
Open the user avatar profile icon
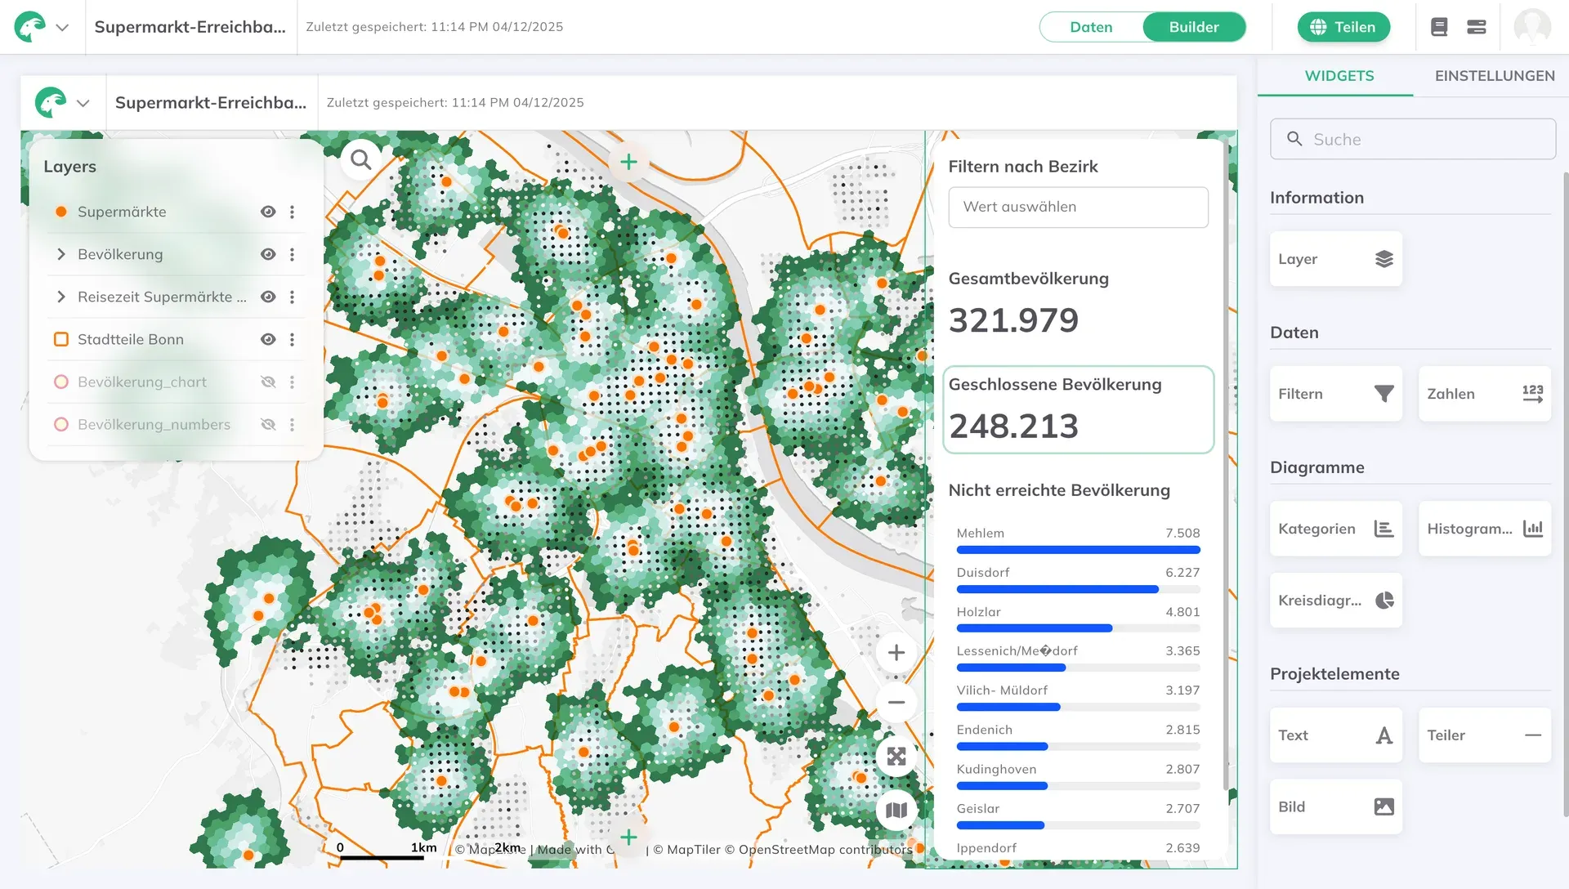tap(1532, 27)
